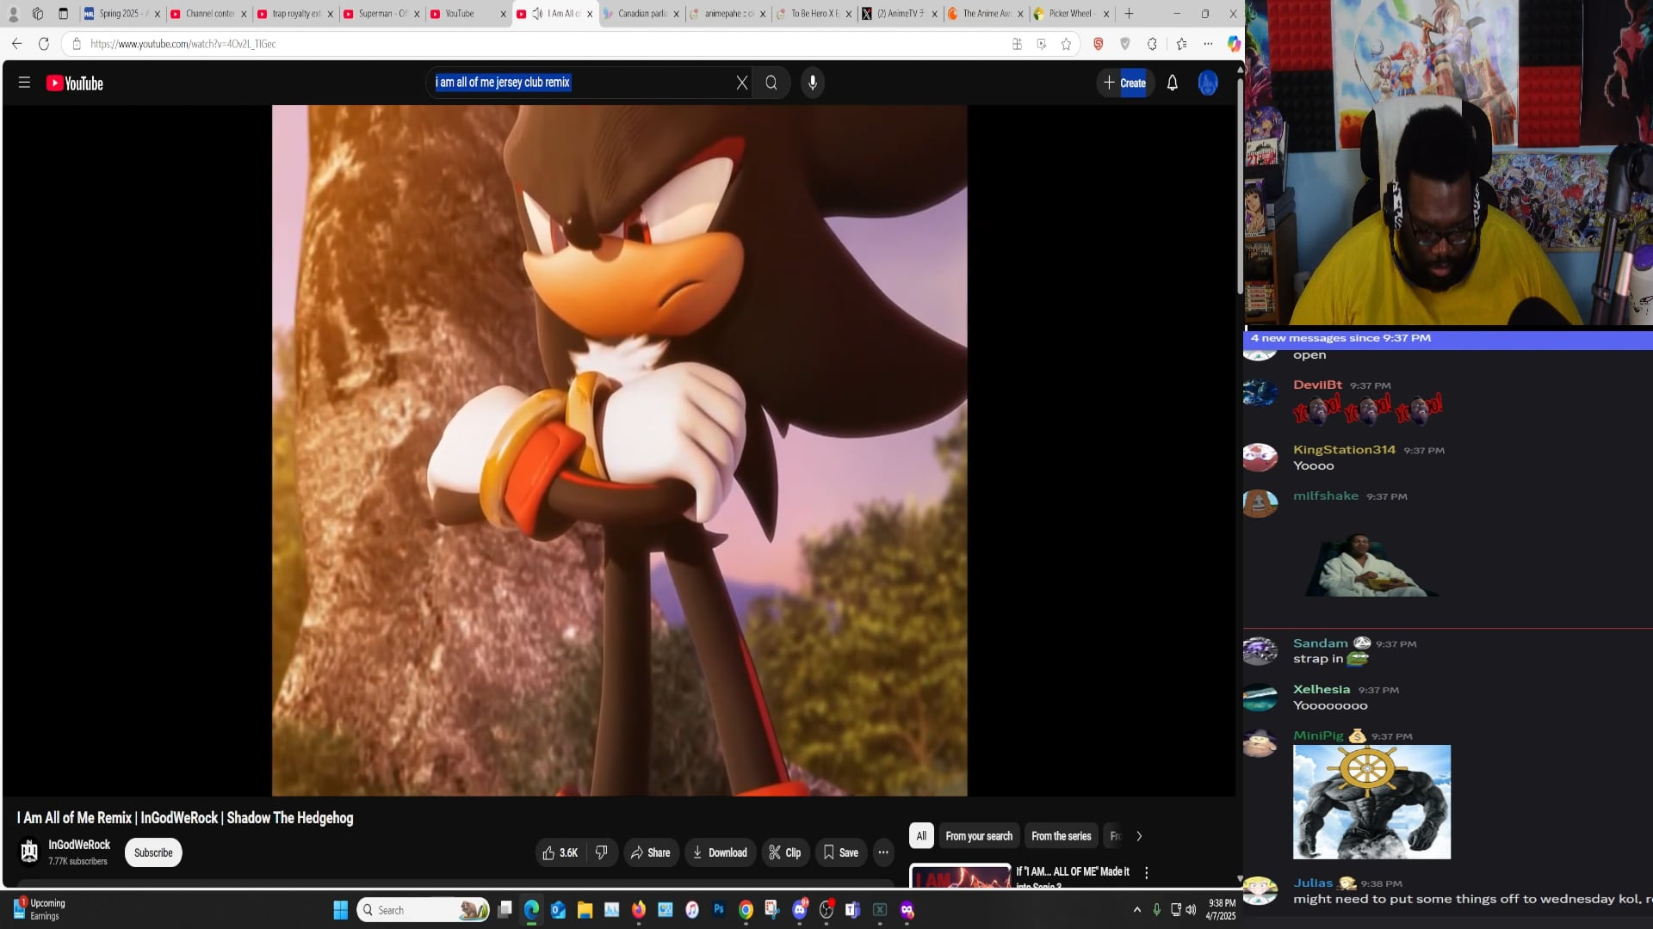Mute the tab playing audio

pyautogui.click(x=537, y=14)
